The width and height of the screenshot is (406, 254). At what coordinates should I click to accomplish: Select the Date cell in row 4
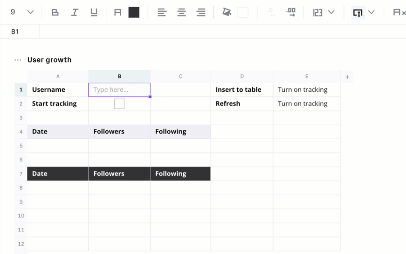pyautogui.click(x=58, y=132)
